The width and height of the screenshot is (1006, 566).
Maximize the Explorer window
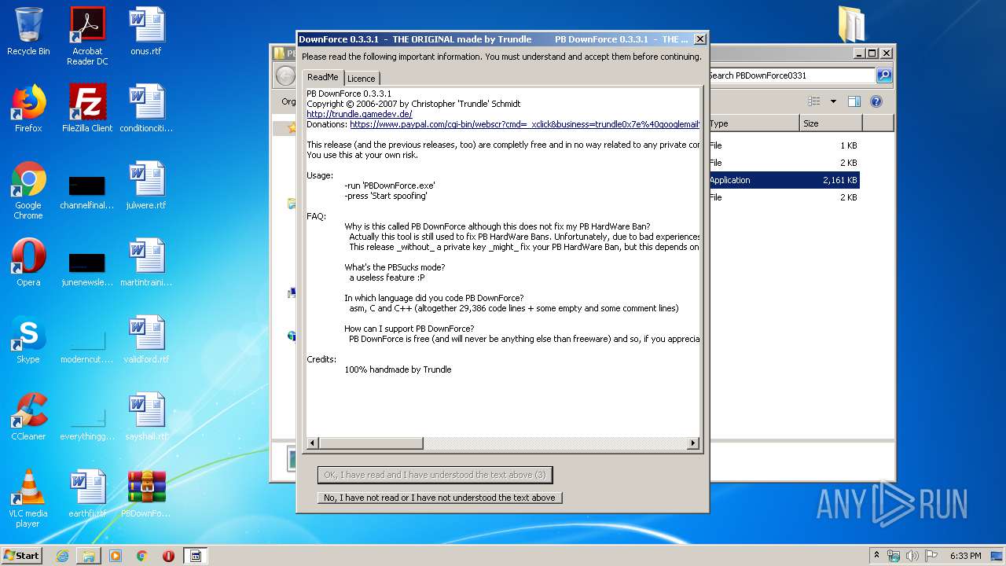pyautogui.click(x=872, y=53)
